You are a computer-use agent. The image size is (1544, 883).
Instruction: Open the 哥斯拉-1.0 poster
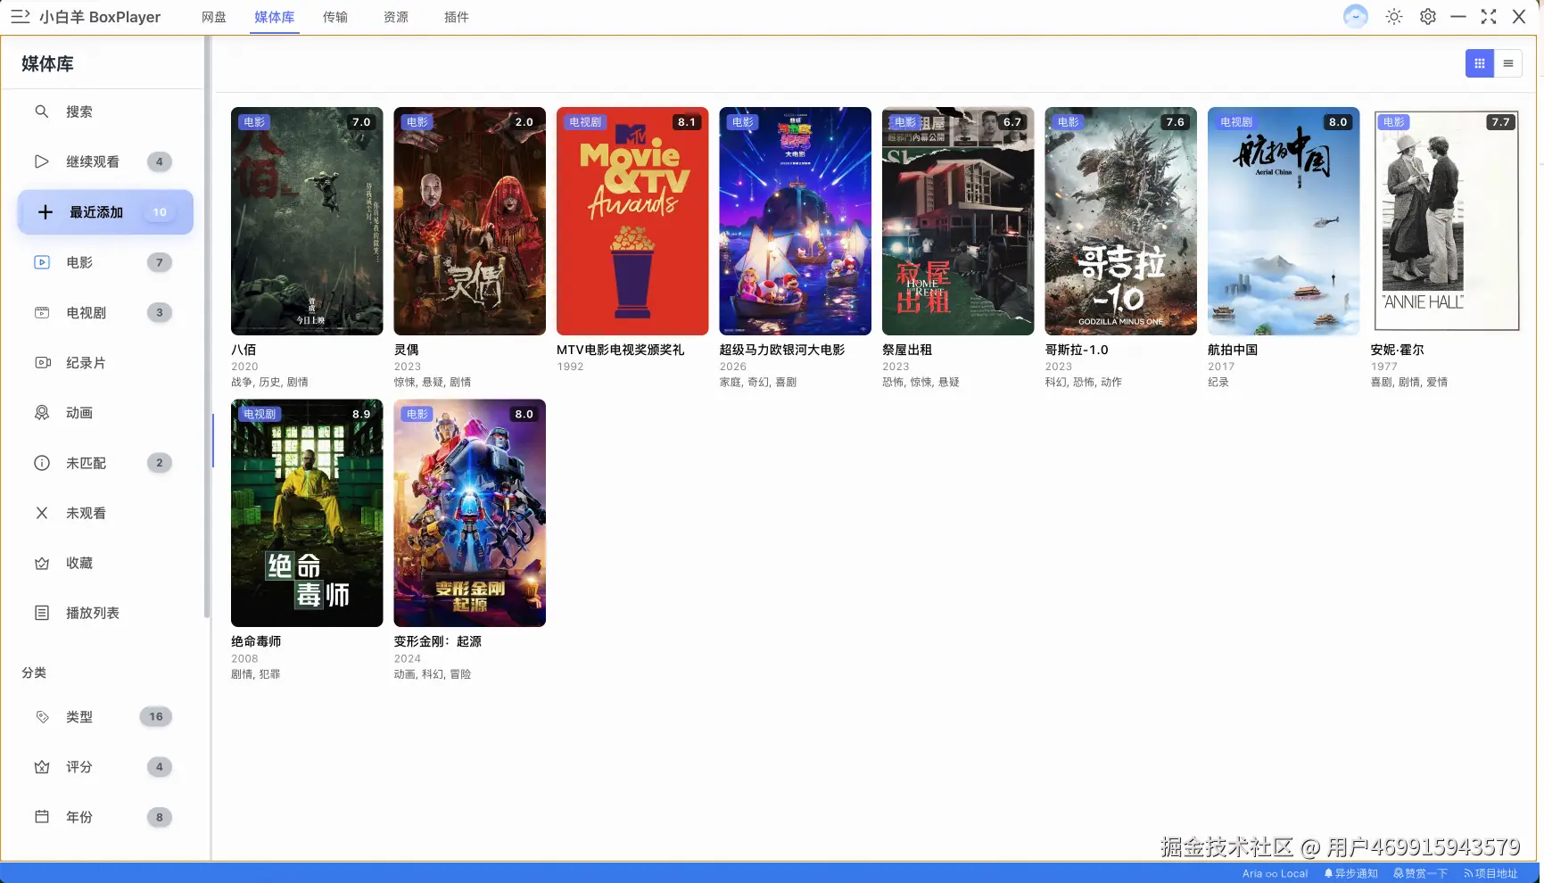click(x=1121, y=221)
